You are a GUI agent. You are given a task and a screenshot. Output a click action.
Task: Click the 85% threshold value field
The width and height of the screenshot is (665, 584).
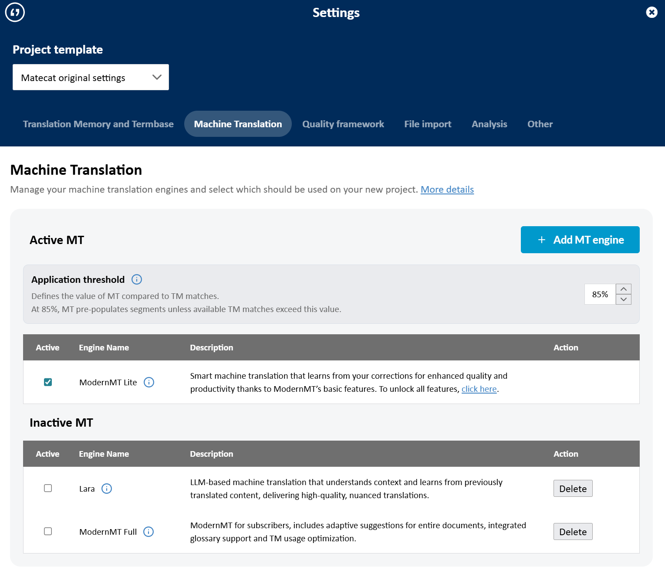[600, 294]
